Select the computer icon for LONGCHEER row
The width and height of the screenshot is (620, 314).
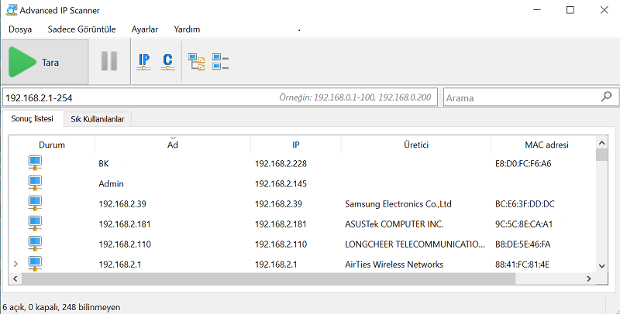click(35, 244)
